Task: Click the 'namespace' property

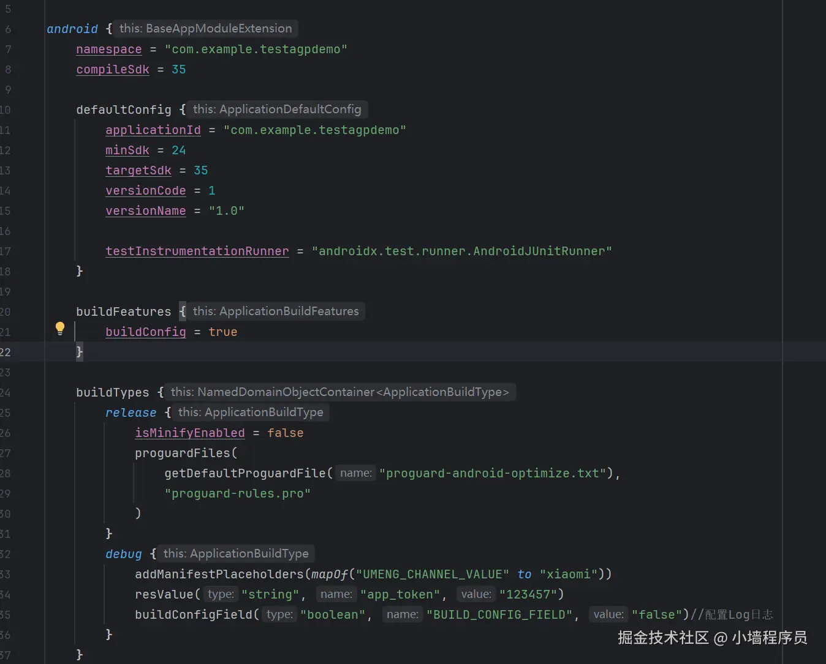Action: (109, 49)
